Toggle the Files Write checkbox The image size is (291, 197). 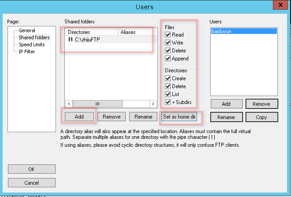click(x=168, y=43)
